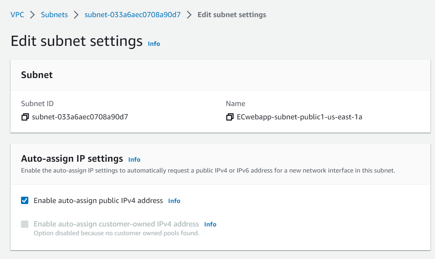
Task: Click the chevron before Edit subnet settings breadcrumb
Action: 189,15
